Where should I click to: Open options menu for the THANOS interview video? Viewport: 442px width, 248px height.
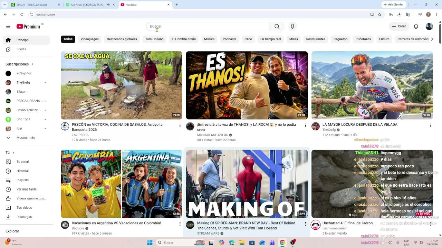[x=305, y=125]
